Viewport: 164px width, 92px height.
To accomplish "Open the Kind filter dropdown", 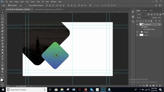I will point(141,14).
